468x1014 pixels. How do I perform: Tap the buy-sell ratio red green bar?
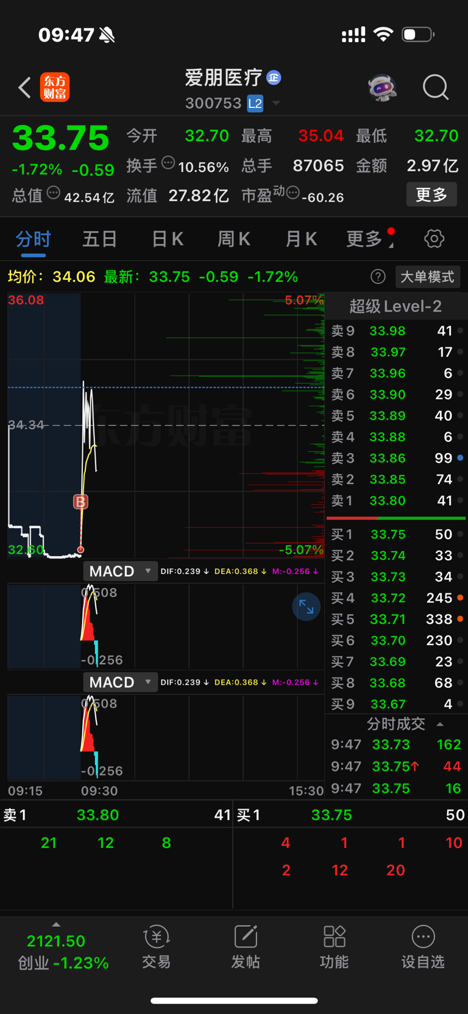click(x=396, y=518)
